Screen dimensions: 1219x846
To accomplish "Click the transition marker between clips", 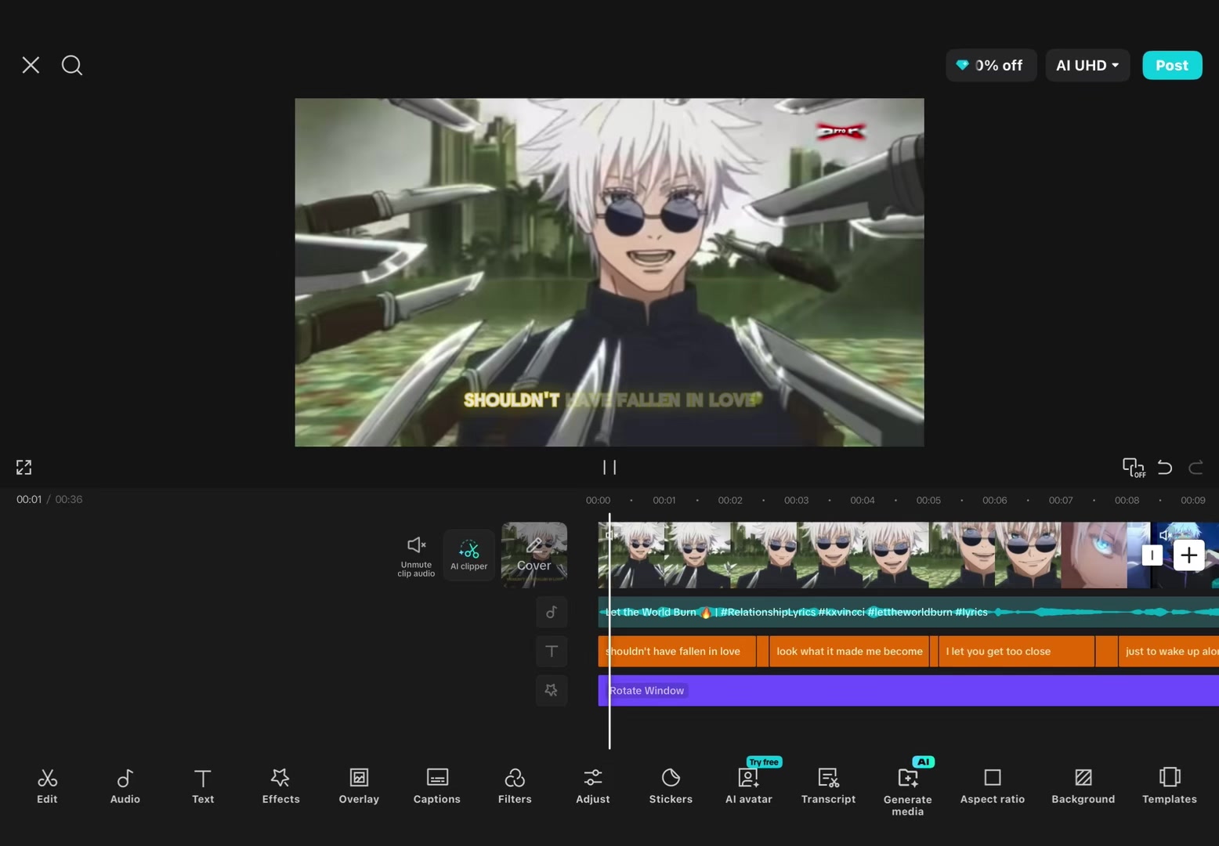I will pos(1152,555).
